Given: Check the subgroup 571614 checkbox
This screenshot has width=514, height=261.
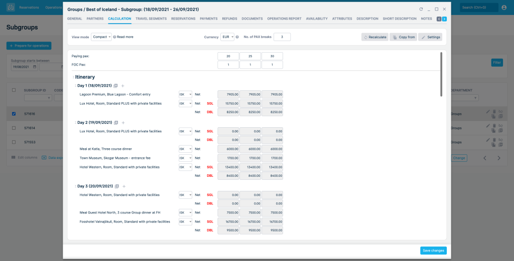Looking at the screenshot, I should coord(14,128).
